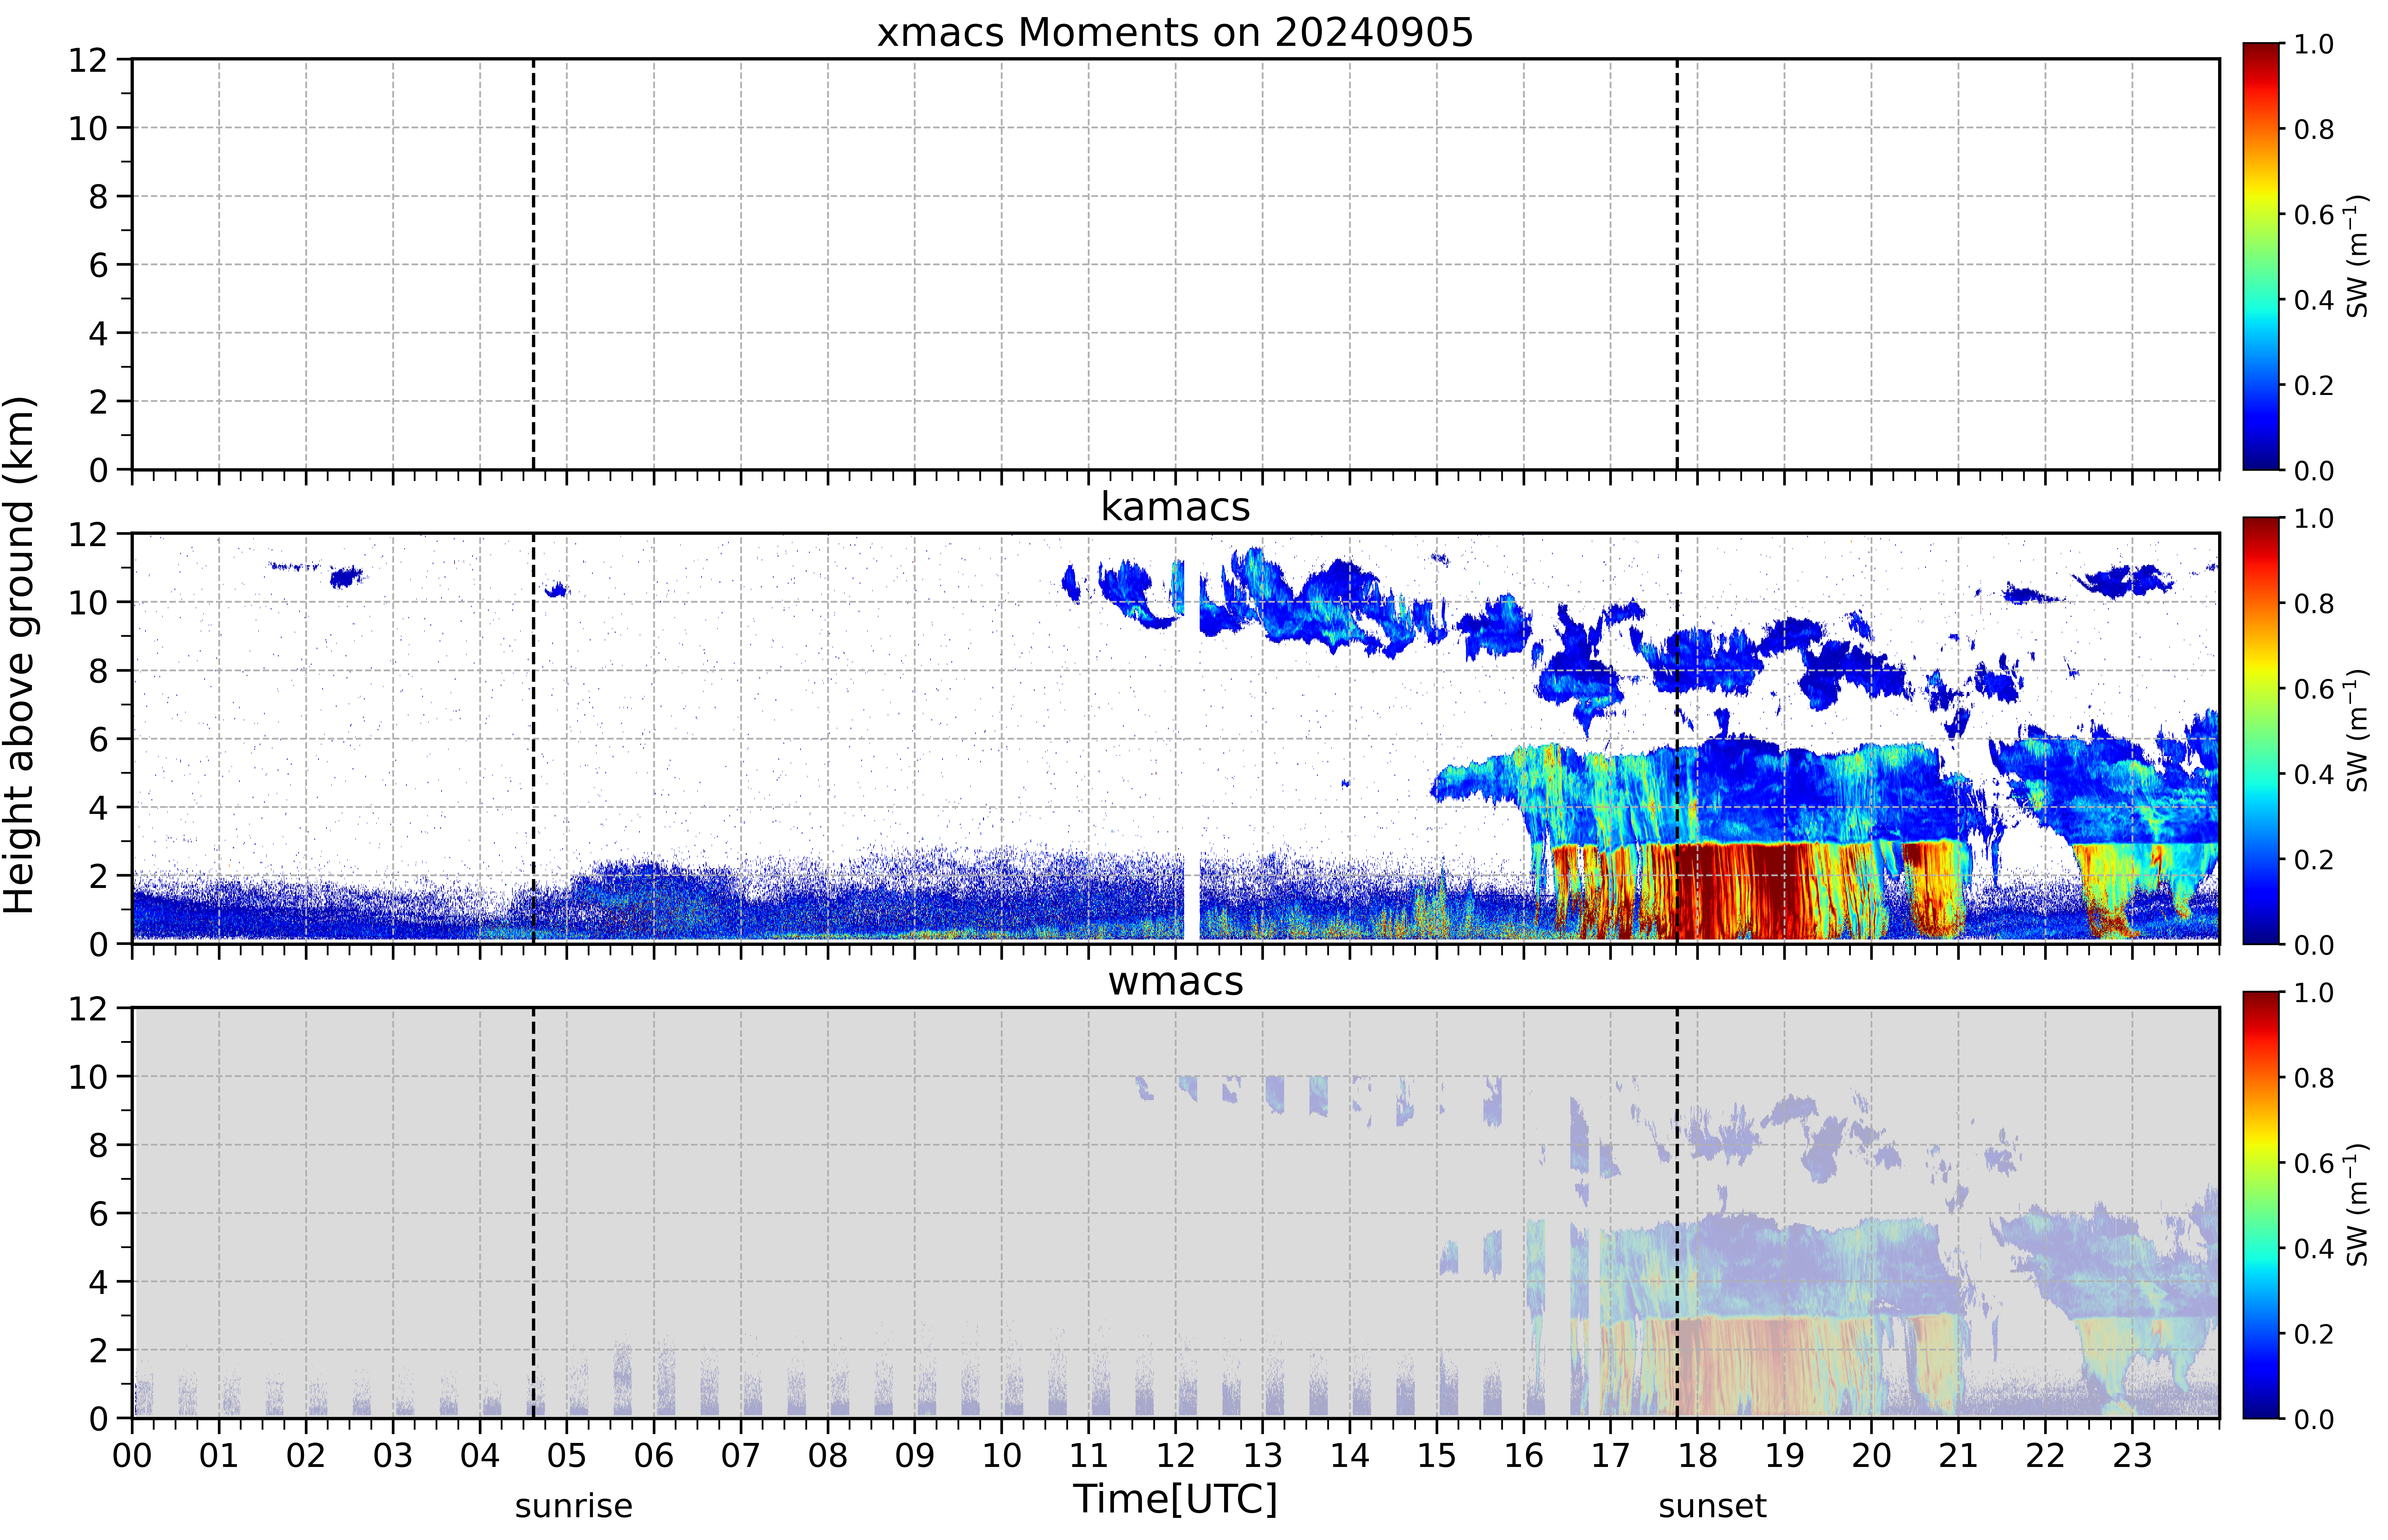Viewport: 2388px width, 1540px height.
Task: Click the 'Time[UTC]' axis label
Action: [1175, 1499]
